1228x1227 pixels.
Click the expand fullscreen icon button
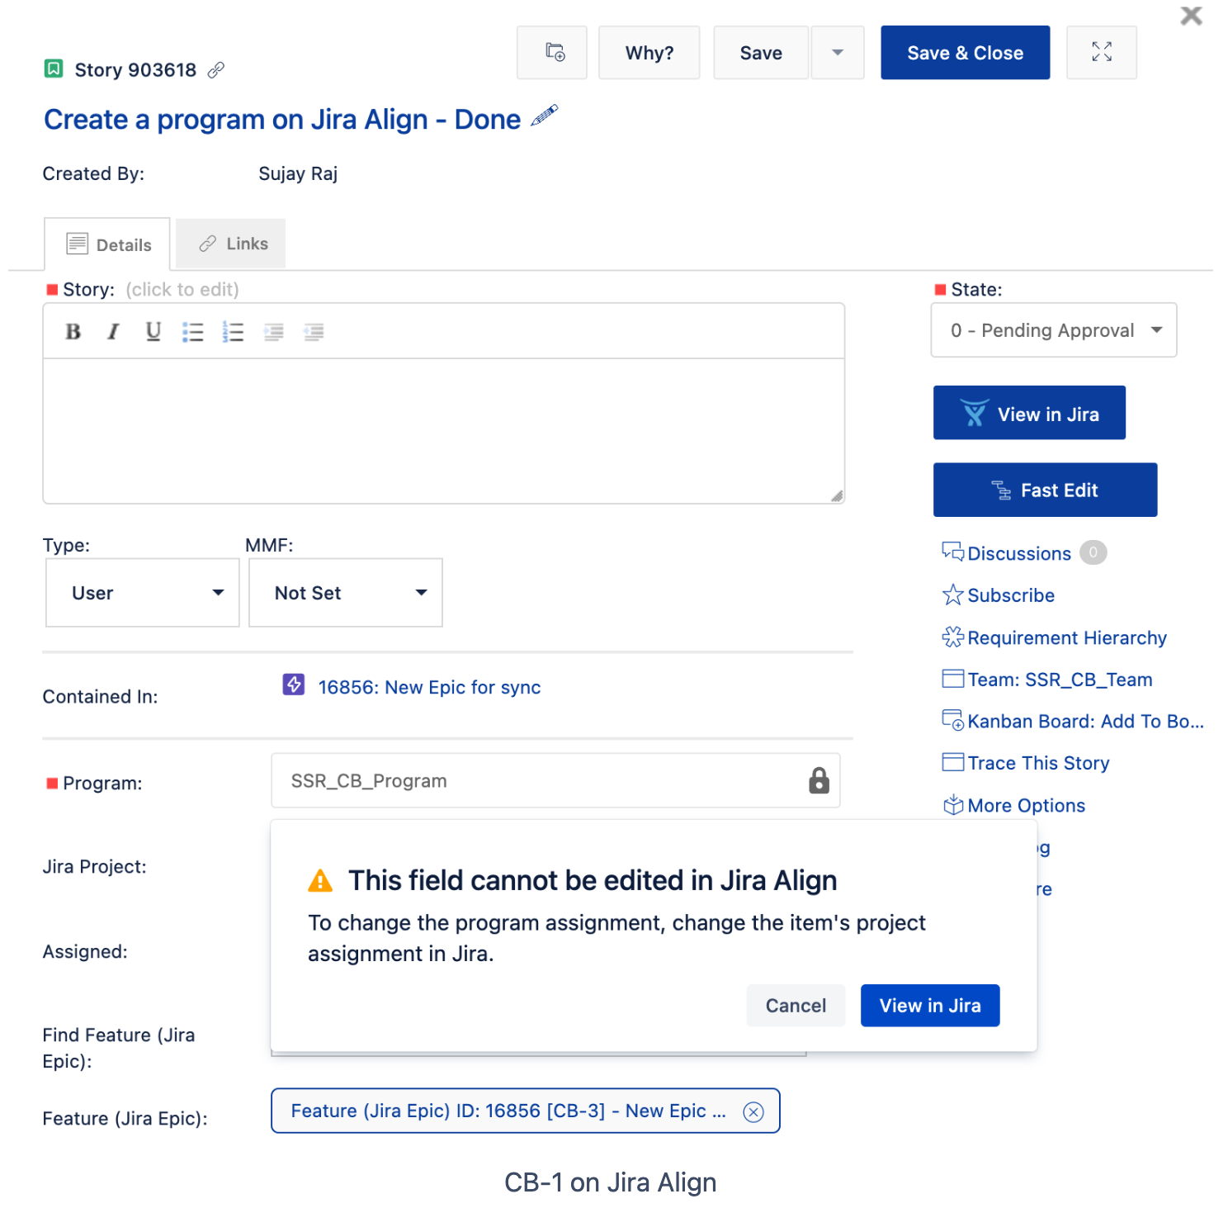tap(1101, 53)
